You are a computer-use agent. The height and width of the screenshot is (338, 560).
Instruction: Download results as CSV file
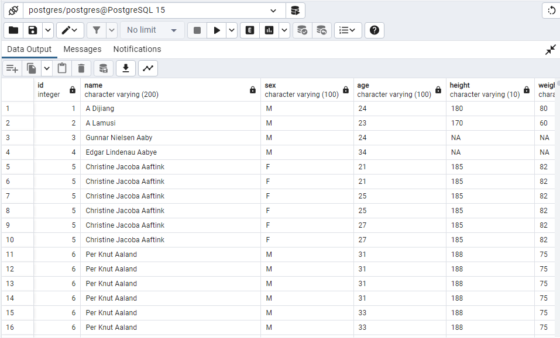(125, 68)
